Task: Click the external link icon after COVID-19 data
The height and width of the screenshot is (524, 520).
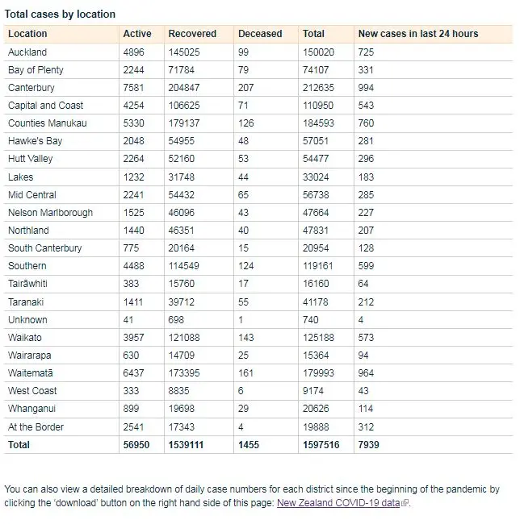Action: (x=405, y=502)
